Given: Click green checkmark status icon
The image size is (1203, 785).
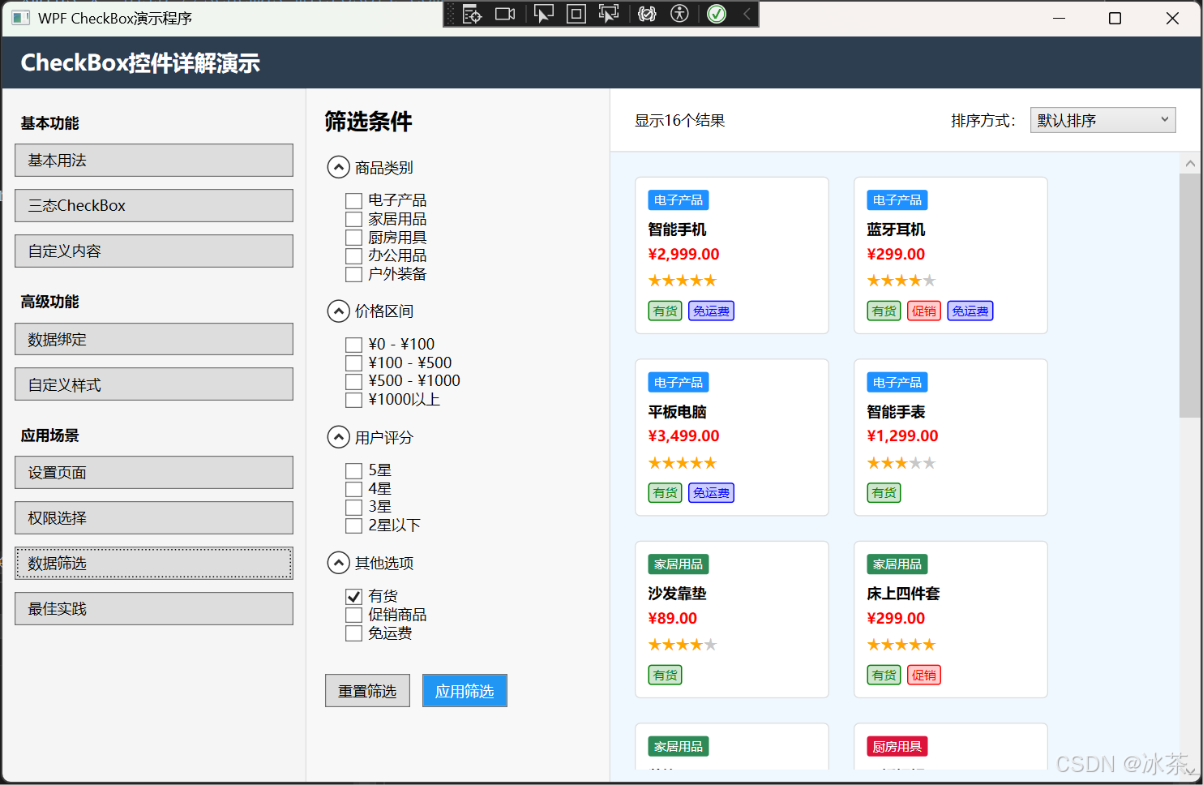Looking at the screenshot, I should [717, 14].
